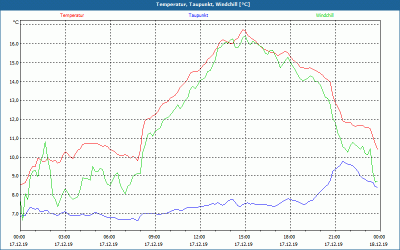400x250 pixels.
Task: Click the 18.12.19 date label
Action: [378, 244]
